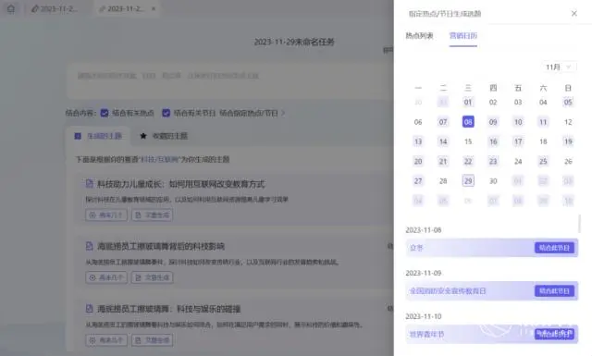Open the 立冬 festival entry
Viewport: 592px width, 356px height.
click(491, 248)
